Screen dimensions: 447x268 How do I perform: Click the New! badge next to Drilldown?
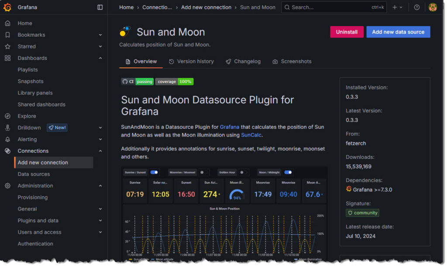pyautogui.click(x=57, y=128)
